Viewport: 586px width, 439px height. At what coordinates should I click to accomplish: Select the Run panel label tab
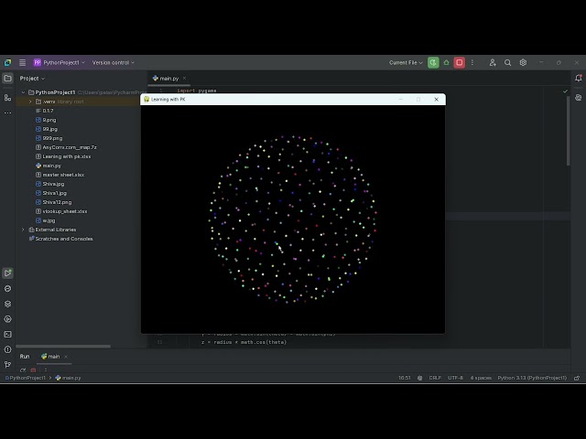(x=25, y=357)
